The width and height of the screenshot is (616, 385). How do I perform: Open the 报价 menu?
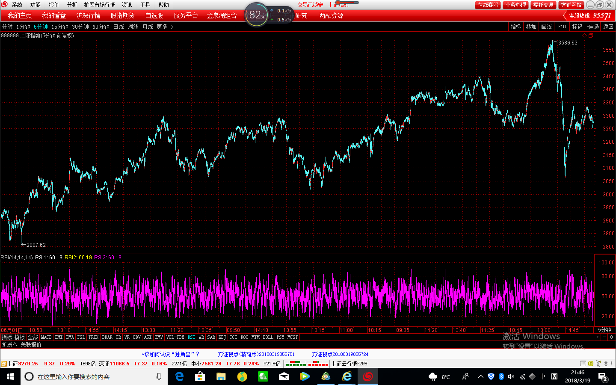(54, 5)
